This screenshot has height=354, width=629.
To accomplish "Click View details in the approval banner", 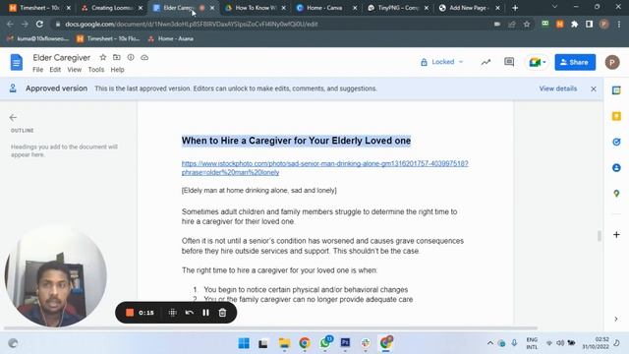I will 557,88.
